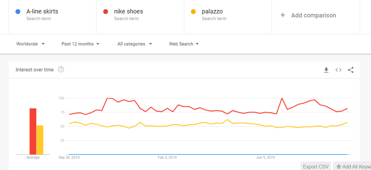Click the yellow Average bar
The image size is (371, 170).
point(40,140)
